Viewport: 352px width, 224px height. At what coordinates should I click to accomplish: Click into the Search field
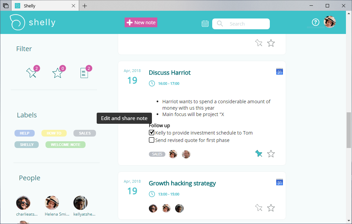tap(241, 24)
